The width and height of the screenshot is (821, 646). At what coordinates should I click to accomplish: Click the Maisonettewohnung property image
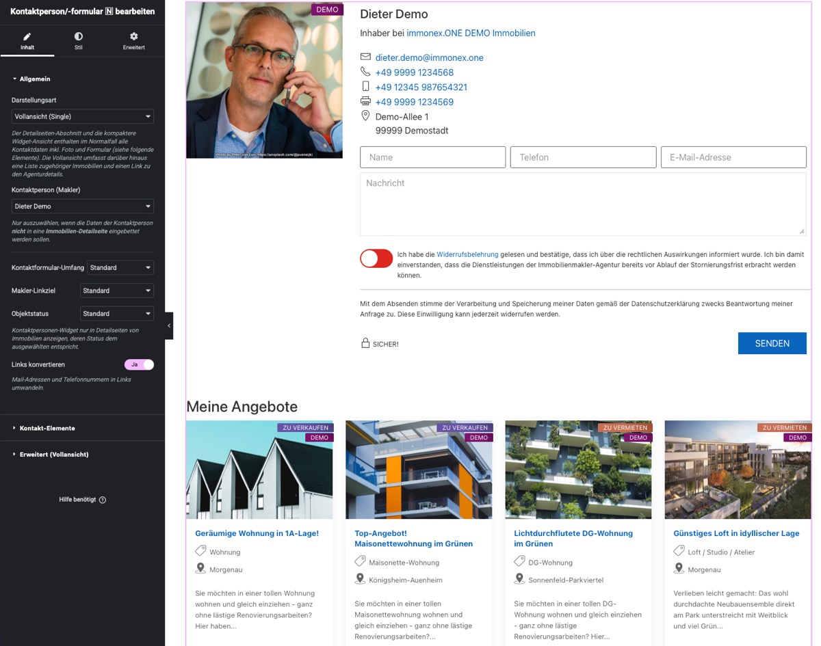[x=419, y=470]
